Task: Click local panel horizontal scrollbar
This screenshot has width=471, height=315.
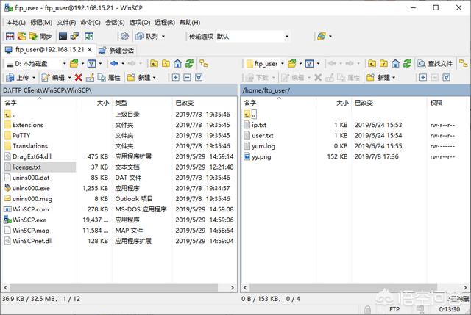Action: pos(113,287)
